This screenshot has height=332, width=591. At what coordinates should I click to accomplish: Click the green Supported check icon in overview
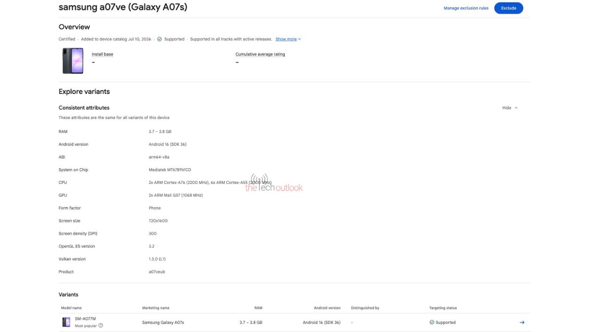(160, 39)
